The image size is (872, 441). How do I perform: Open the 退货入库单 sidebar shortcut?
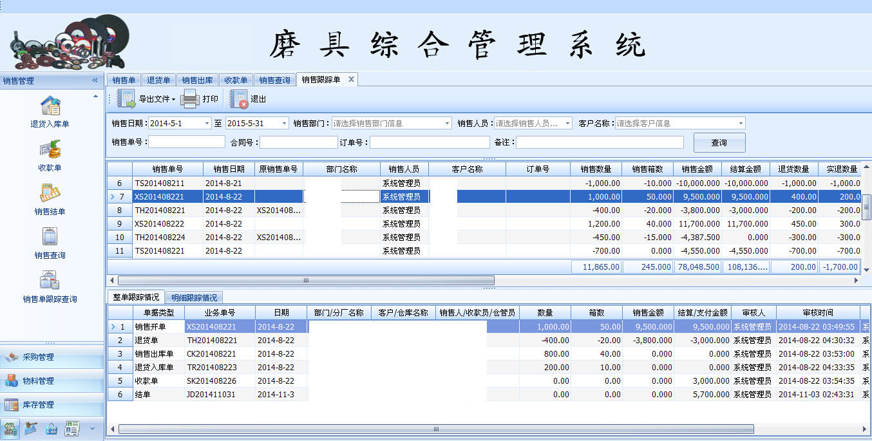click(50, 111)
